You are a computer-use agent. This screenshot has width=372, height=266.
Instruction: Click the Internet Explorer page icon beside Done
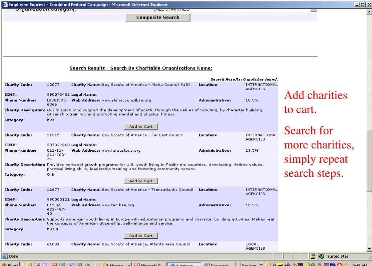(5, 256)
